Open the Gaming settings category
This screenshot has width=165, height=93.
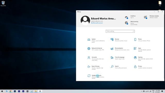tap(143, 59)
